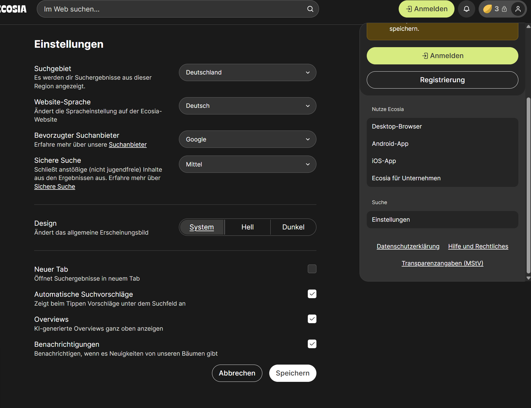Click the Einstellungen page heading
Image resolution: width=531 pixels, height=408 pixels.
coord(69,44)
